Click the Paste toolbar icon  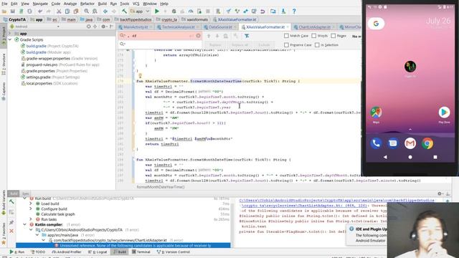(76, 11)
